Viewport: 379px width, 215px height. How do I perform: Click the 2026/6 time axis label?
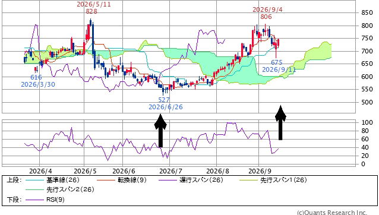(x=124, y=171)
